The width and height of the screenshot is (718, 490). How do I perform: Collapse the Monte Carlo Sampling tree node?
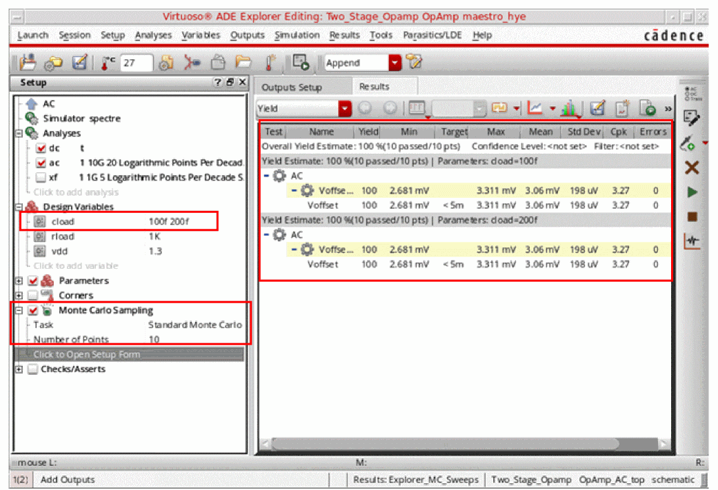(19, 310)
